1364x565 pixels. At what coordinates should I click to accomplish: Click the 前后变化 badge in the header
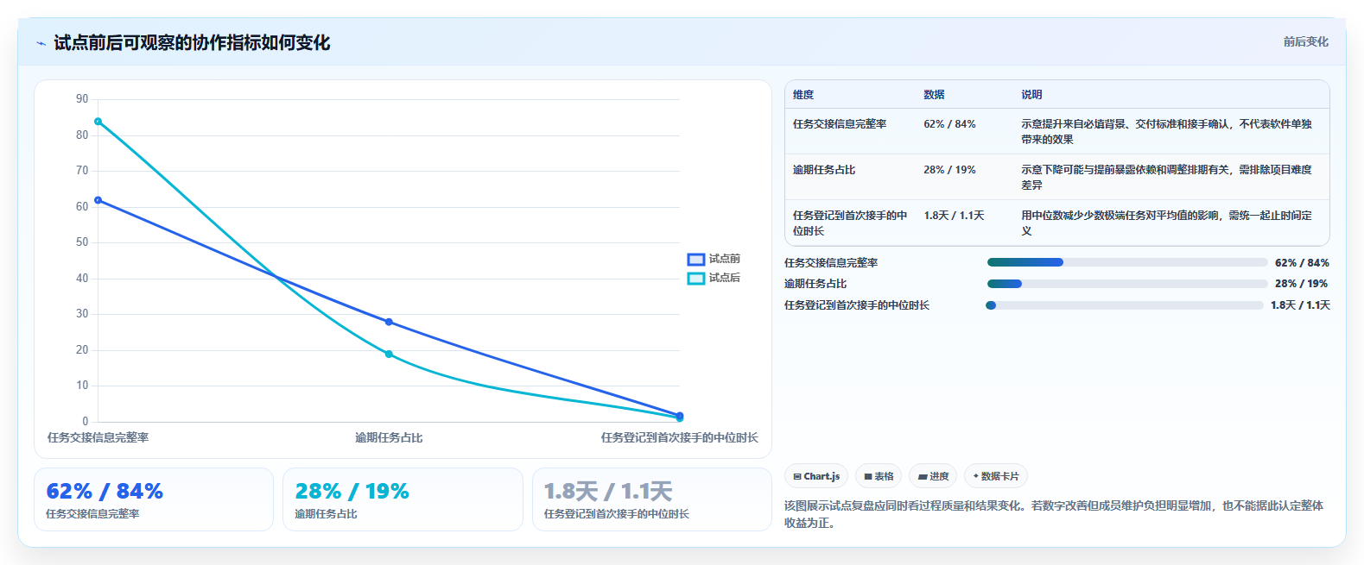point(1305,41)
